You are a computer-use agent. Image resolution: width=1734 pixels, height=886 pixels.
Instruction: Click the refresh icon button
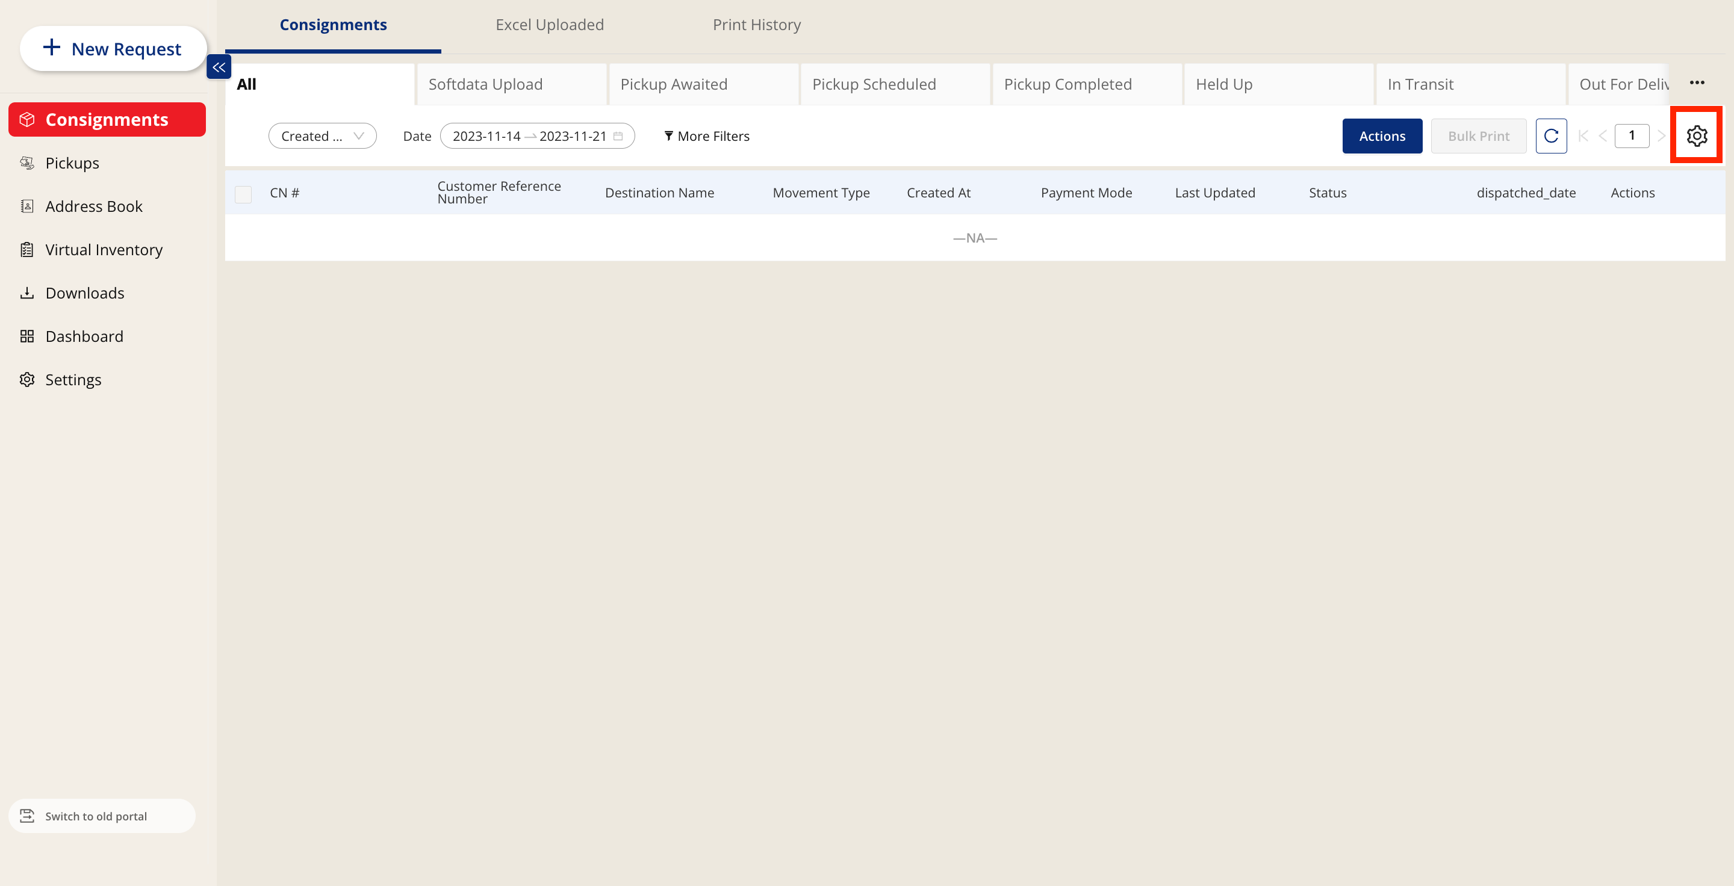pyautogui.click(x=1550, y=136)
